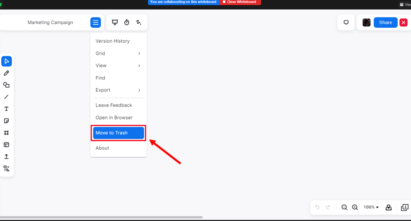Click the blue Share button

tap(386, 22)
